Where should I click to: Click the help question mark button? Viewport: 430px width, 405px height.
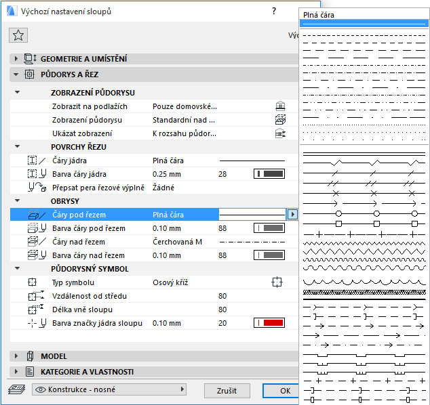[274, 12]
